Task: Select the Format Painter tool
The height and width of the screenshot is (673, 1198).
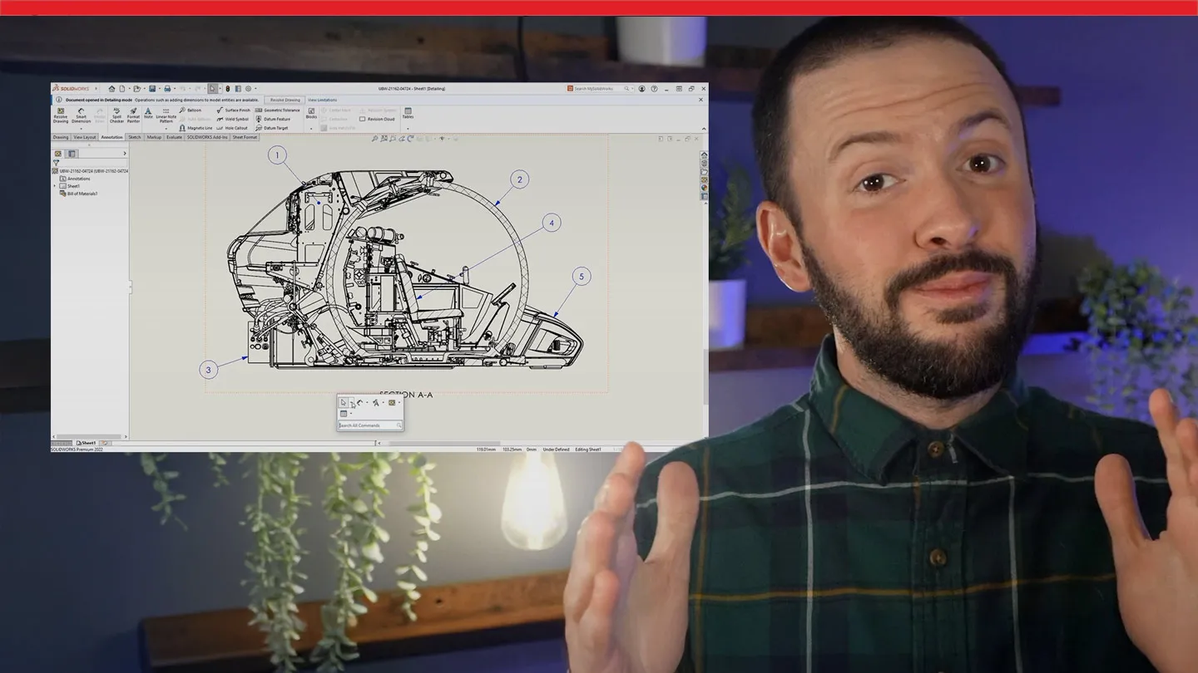Action: click(133, 115)
